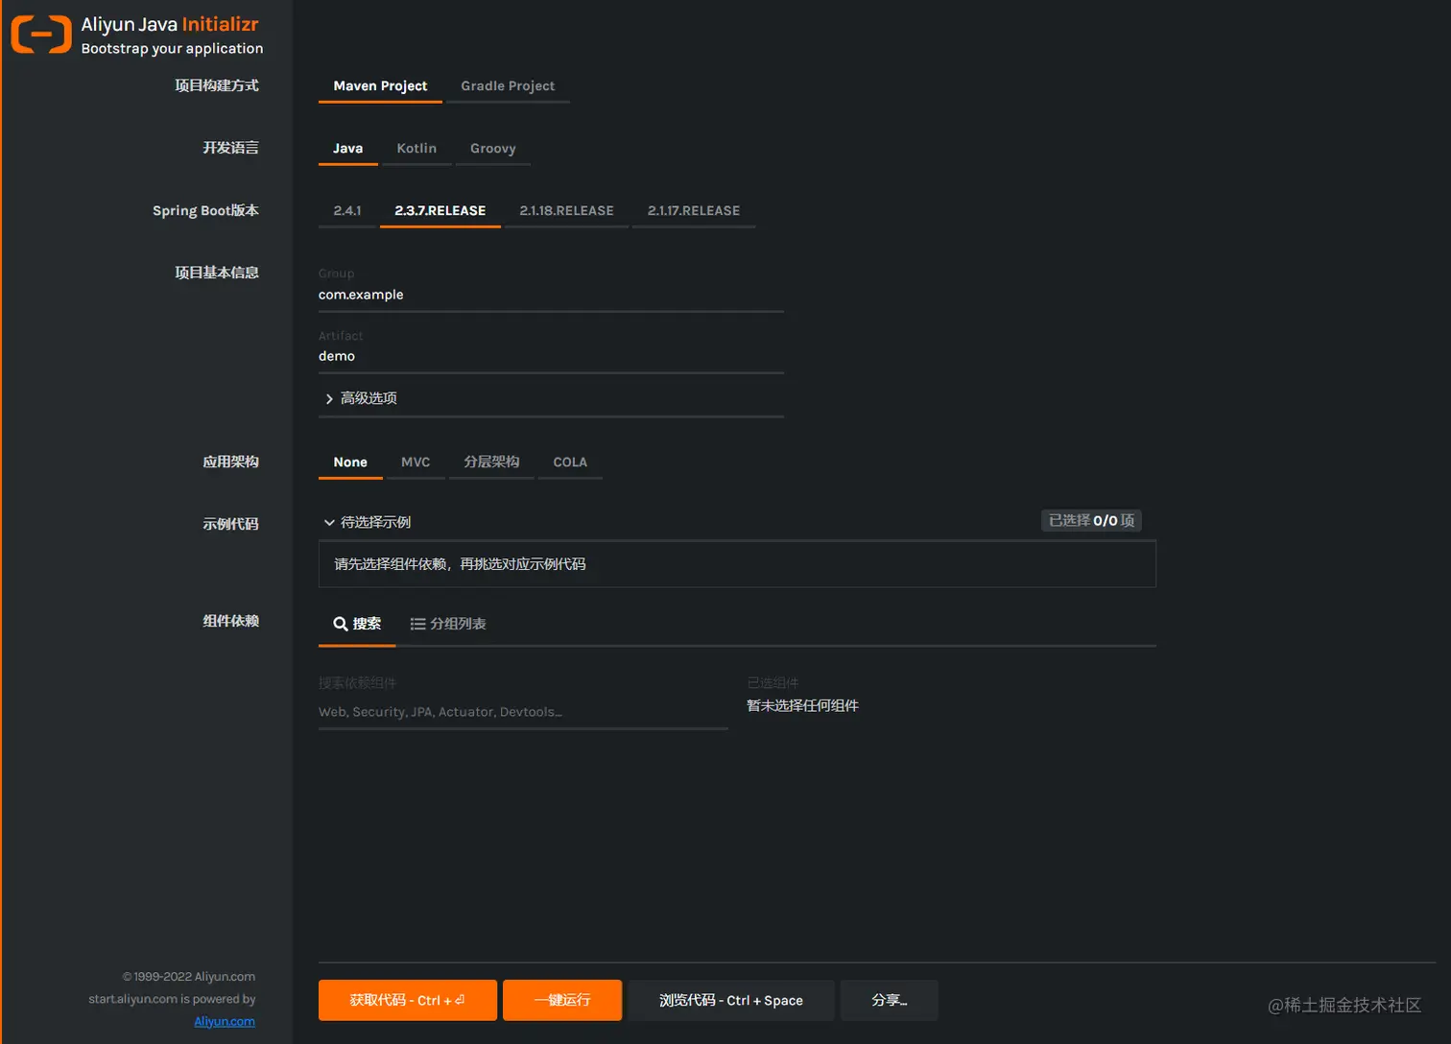Click the 请先选择组件依赖 hint text
The image size is (1451, 1044).
(460, 564)
